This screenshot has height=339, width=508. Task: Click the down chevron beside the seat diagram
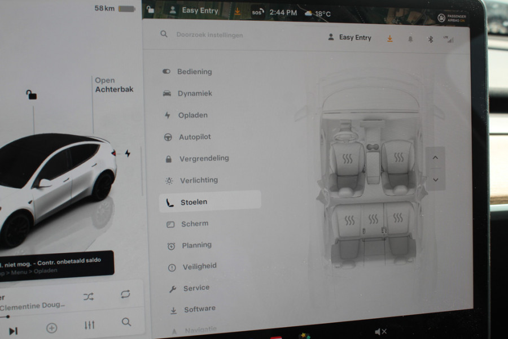(435, 180)
